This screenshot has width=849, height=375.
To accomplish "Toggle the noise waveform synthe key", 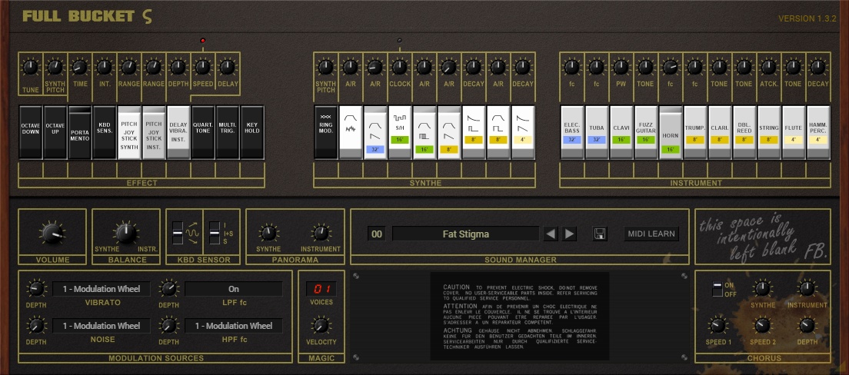I will pyautogui.click(x=351, y=132).
